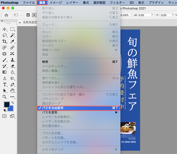Close the 名称未設定 document tab
This screenshot has height=154, width=177.
pos(20,23)
